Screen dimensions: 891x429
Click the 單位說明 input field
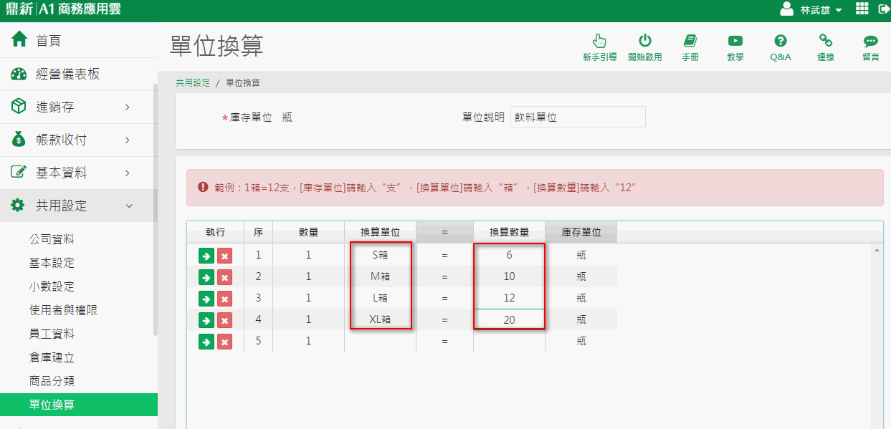click(x=578, y=117)
